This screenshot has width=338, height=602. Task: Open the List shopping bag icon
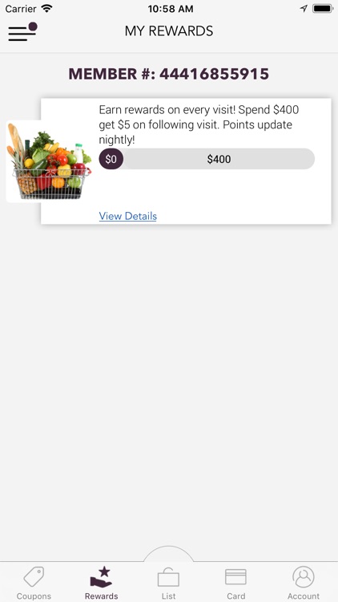click(169, 577)
